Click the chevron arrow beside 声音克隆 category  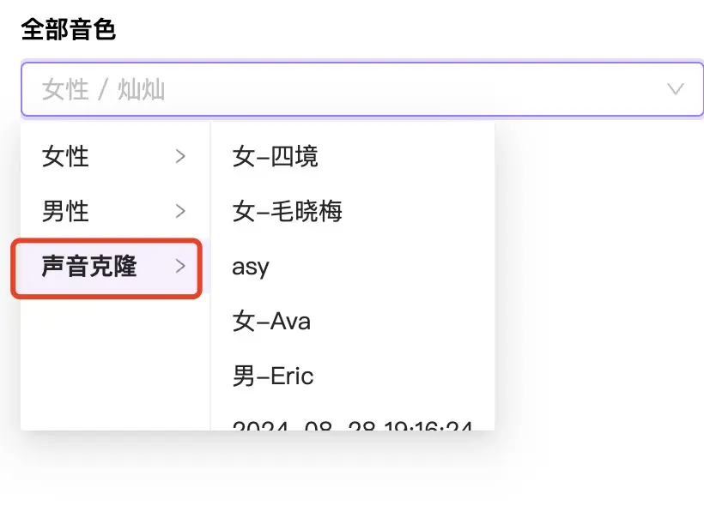click(x=180, y=266)
